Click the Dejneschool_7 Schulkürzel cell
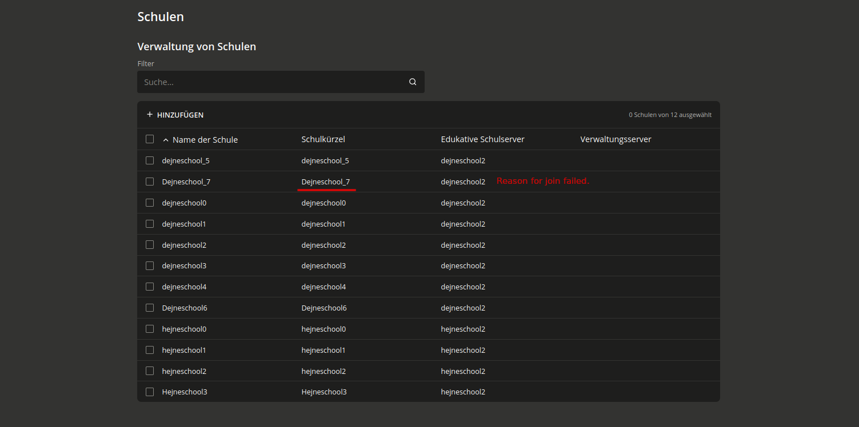The height and width of the screenshot is (427, 859). tap(325, 182)
